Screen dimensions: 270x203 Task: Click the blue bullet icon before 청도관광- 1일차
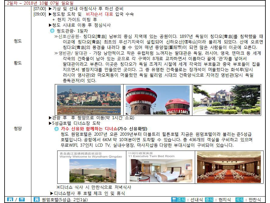point(52,31)
